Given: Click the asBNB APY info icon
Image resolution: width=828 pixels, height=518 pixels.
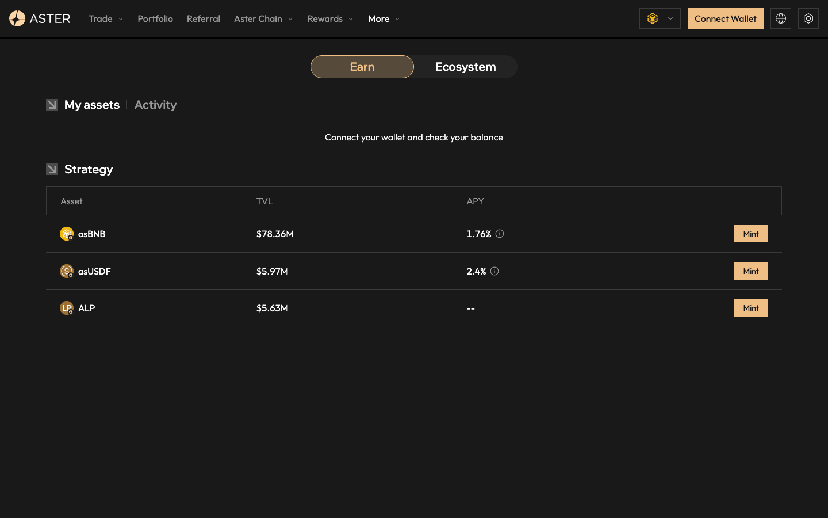Looking at the screenshot, I should (x=500, y=234).
